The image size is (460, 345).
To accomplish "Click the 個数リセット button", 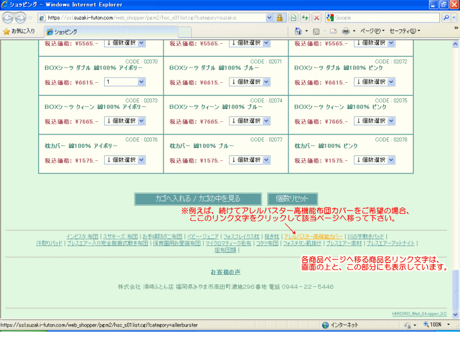I will click(x=292, y=199).
